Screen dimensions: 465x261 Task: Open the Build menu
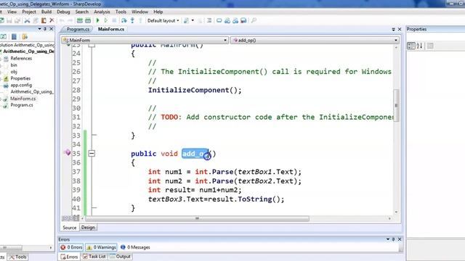(x=46, y=12)
